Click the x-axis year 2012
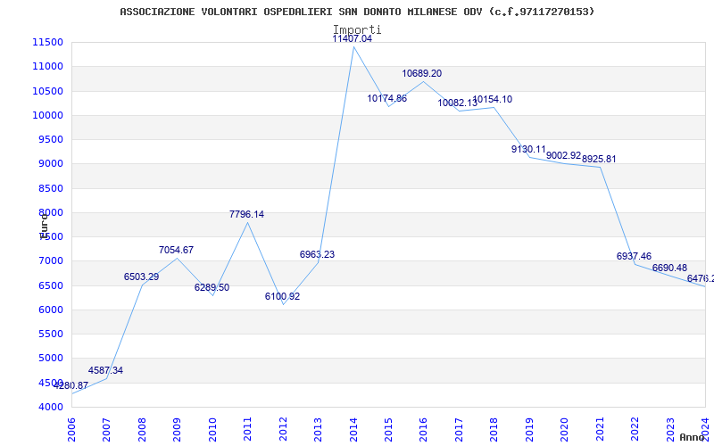Screen dimensions: 714x446 pyautogui.click(x=283, y=429)
